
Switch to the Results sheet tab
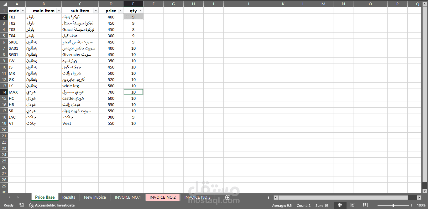(x=69, y=197)
